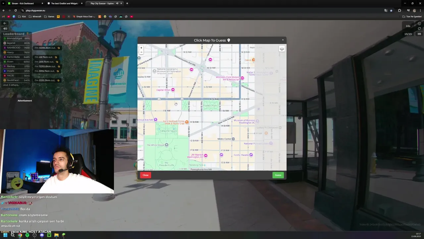This screenshot has width=424, height=239.
Task: Open the Minecraft bookmarks folder
Action: [35, 16]
